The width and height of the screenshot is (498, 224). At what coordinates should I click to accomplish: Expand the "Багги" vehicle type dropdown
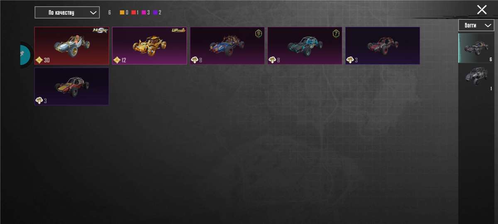pyautogui.click(x=476, y=25)
